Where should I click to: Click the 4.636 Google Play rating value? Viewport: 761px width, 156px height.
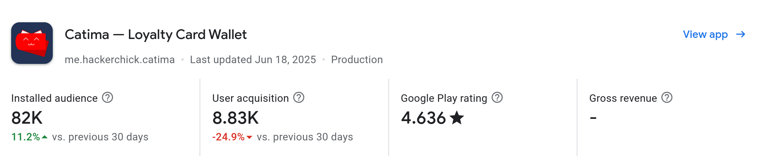click(423, 118)
